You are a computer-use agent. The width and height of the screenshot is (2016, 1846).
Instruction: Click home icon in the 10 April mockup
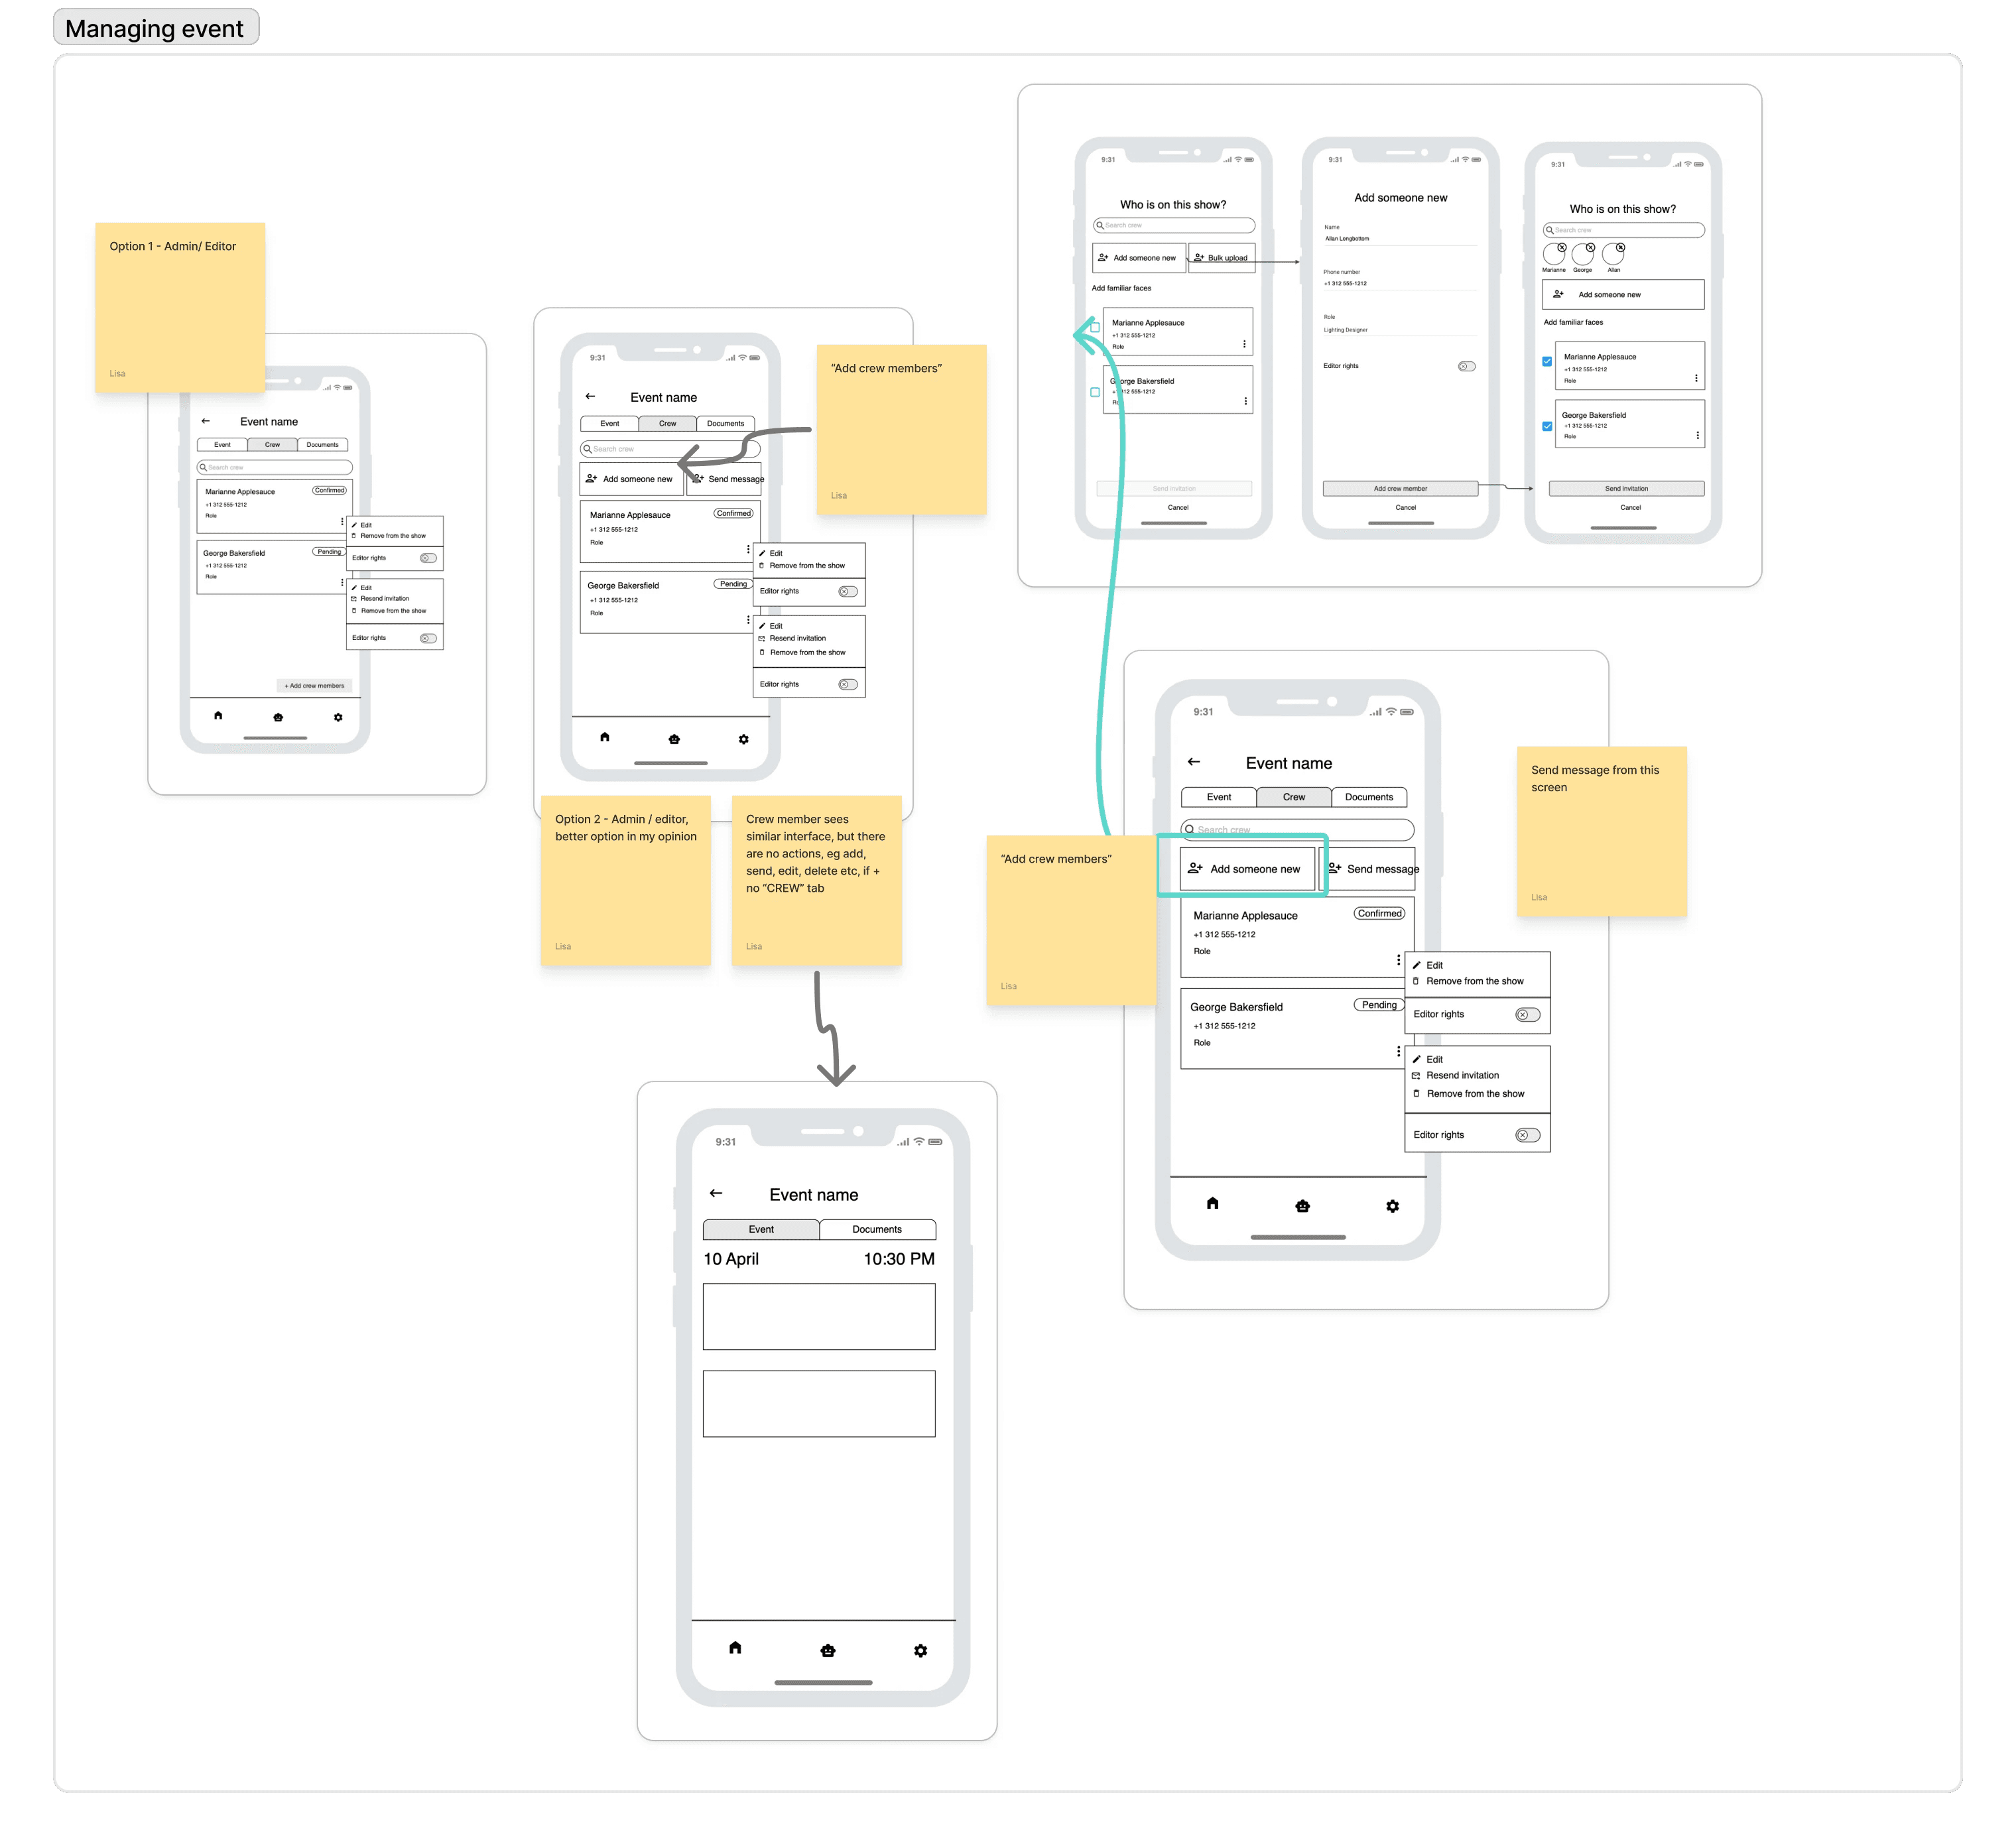point(735,1647)
